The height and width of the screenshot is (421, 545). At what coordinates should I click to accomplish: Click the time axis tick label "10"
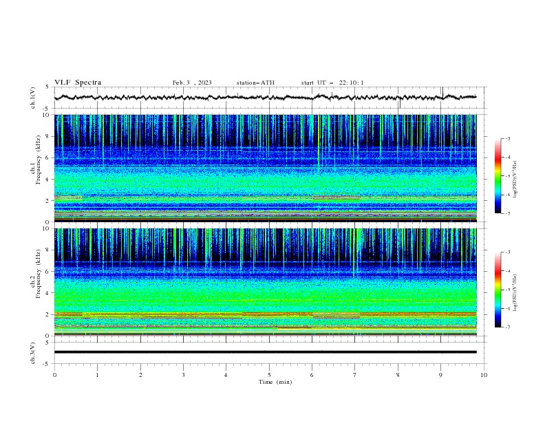(x=484, y=375)
